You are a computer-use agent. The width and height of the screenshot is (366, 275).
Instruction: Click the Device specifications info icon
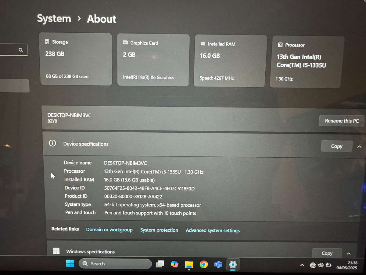point(52,143)
